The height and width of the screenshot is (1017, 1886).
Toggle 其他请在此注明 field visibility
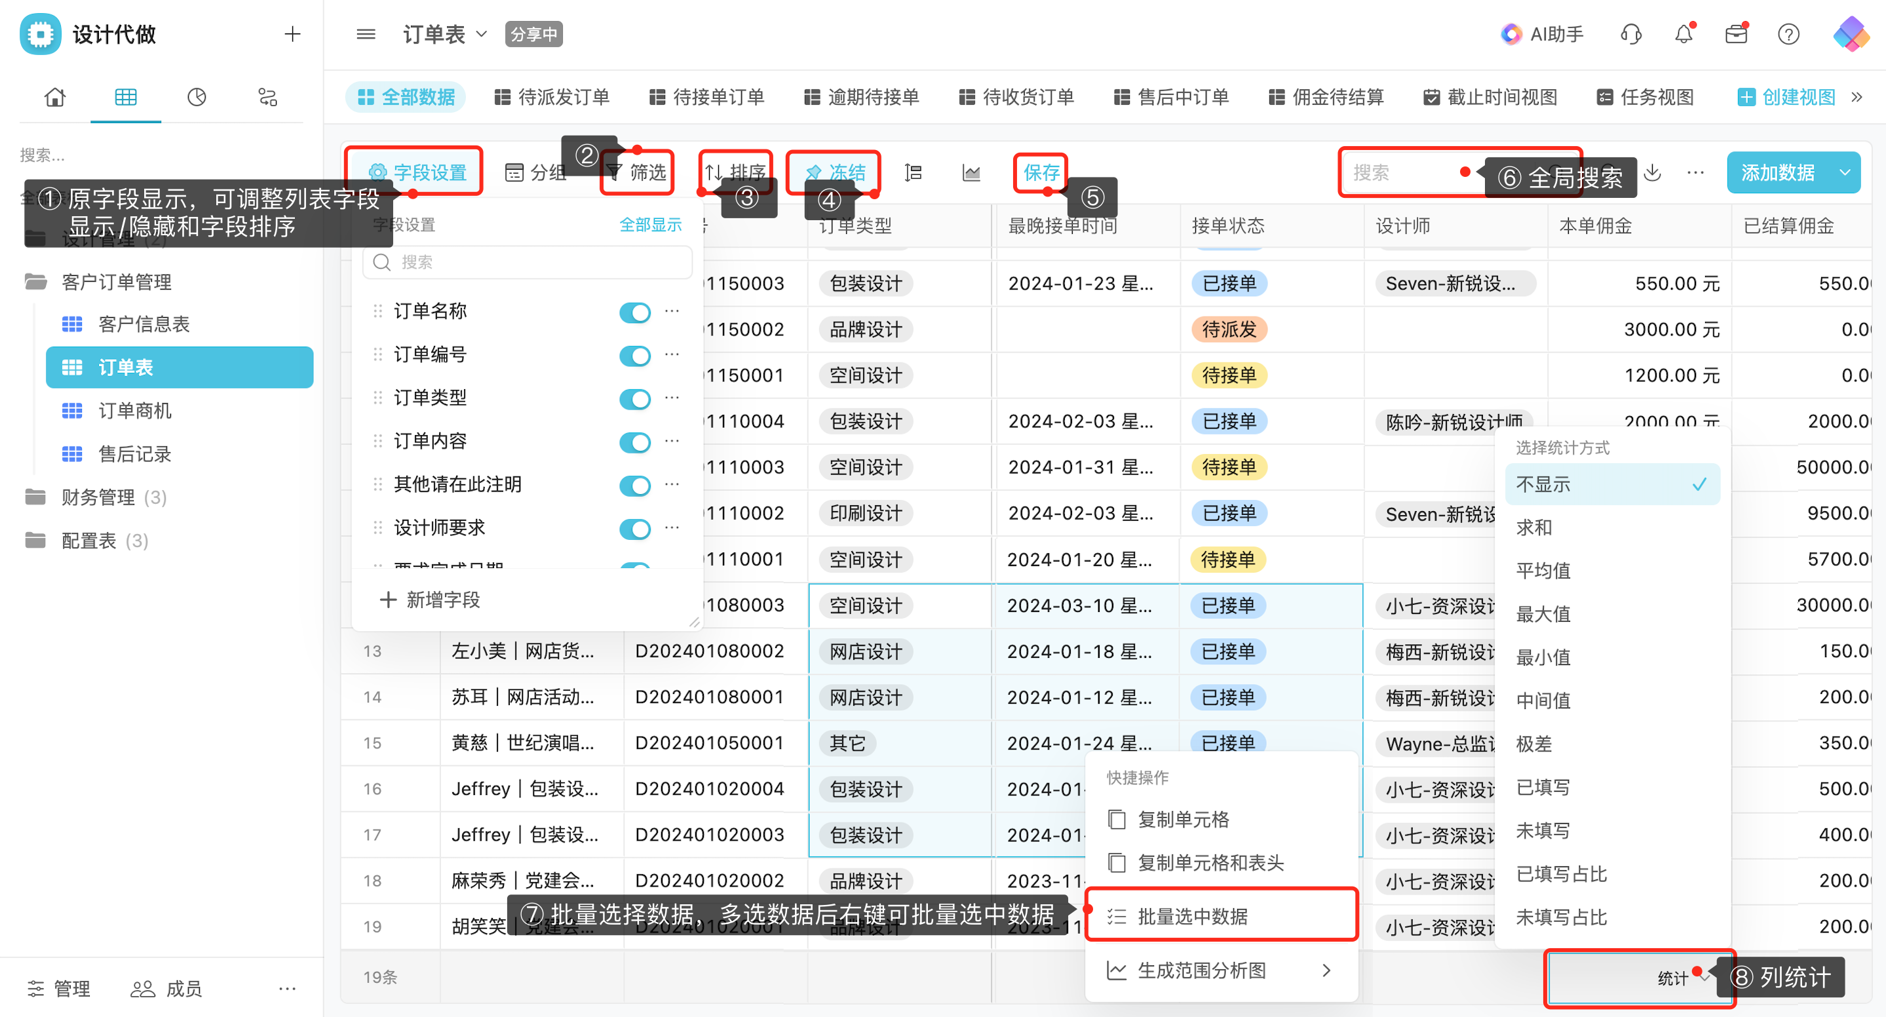pos(634,485)
